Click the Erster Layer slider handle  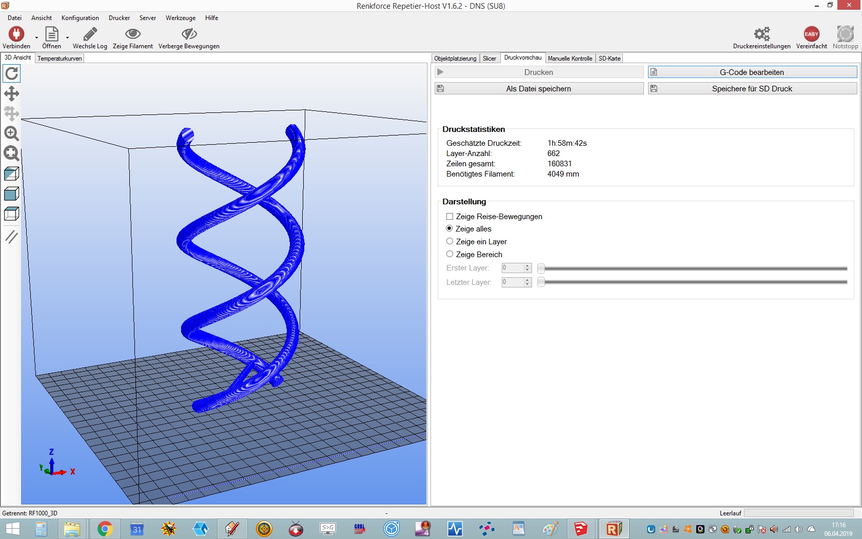[x=541, y=268]
